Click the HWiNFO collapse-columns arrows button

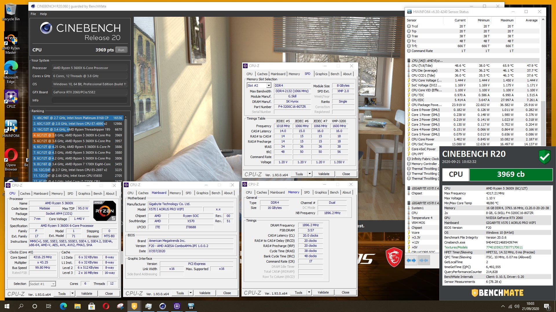(x=424, y=260)
